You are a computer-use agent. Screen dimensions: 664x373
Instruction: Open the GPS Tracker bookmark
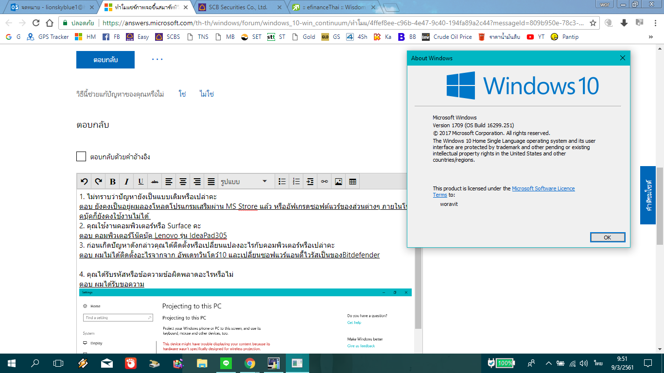[x=48, y=36]
